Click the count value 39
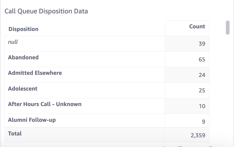The width and height of the screenshot is (234, 147). pos(202,44)
